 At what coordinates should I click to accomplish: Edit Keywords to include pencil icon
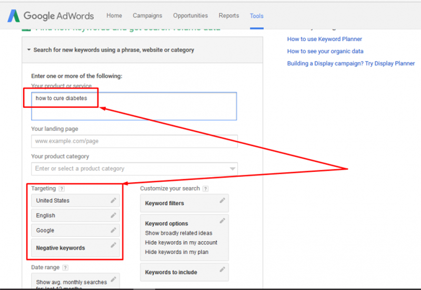click(x=222, y=270)
